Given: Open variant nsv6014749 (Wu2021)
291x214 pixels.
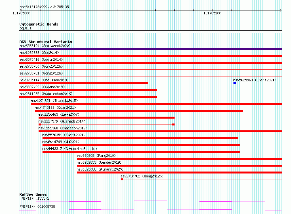Looking at the screenshot, I should pos(61,142).
